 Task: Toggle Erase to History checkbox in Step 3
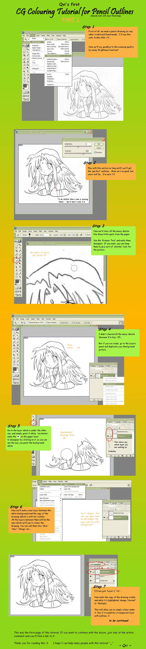(x=86, y=235)
